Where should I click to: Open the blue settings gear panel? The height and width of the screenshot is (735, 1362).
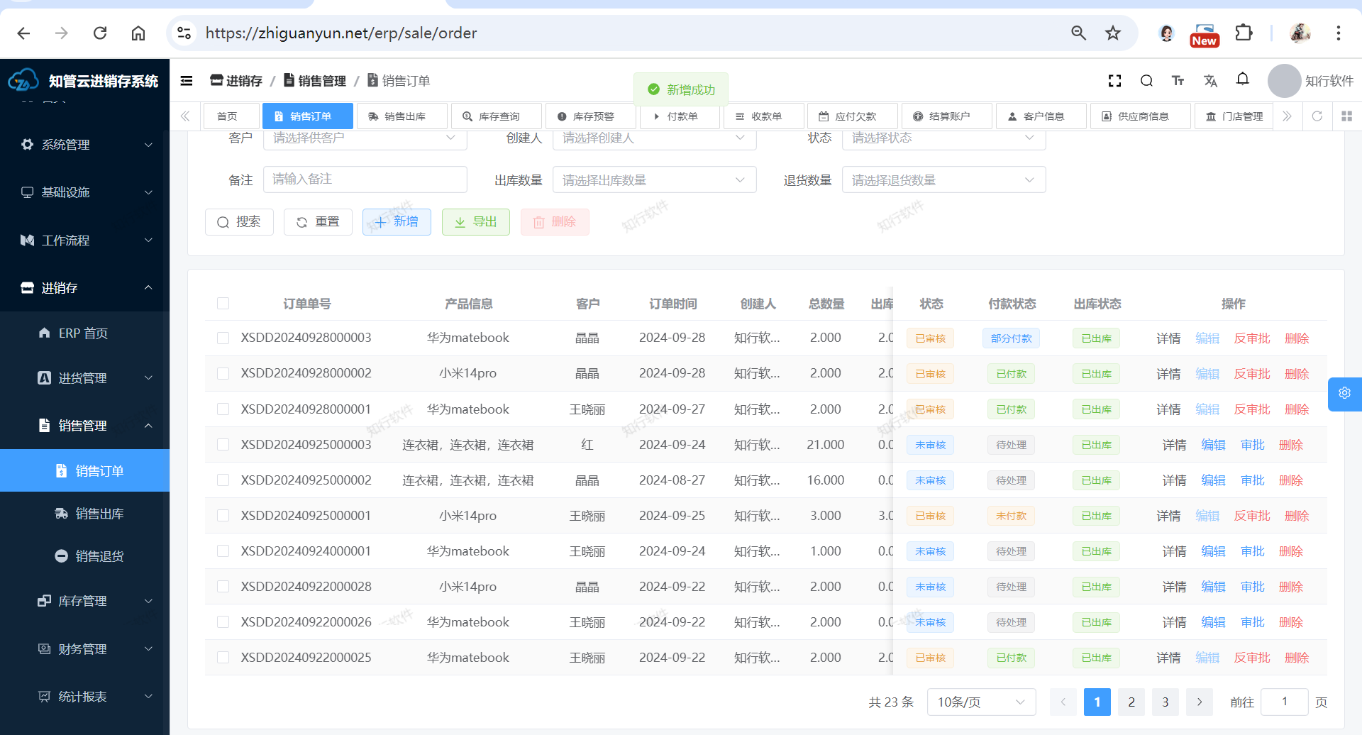[1344, 393]
